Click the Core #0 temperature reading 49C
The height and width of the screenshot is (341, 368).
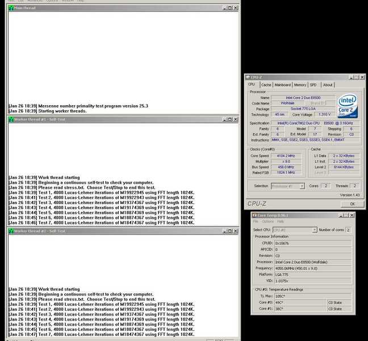tap(300, 302)
